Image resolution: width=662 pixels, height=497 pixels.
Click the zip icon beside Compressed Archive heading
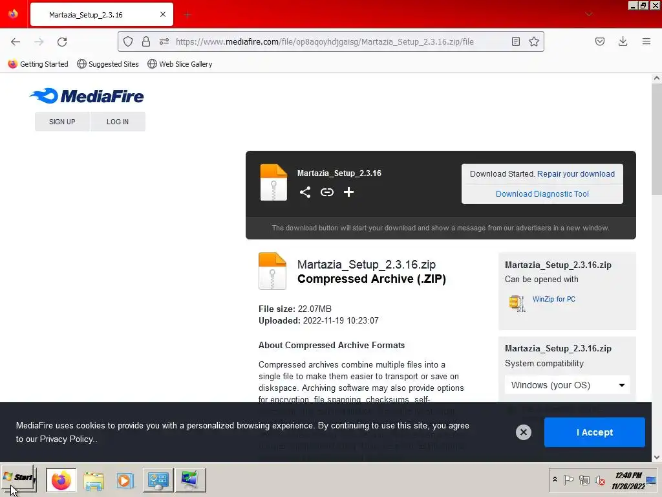point(272,271)
